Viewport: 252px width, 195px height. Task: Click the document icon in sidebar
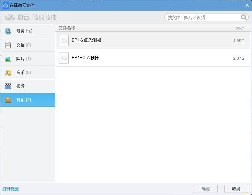click(x=8, y=45)
